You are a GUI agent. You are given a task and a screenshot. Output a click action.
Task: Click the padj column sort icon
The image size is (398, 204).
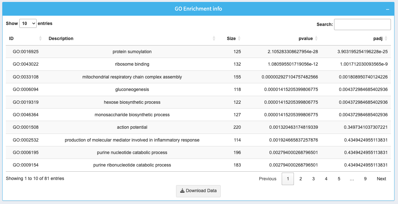386,38
